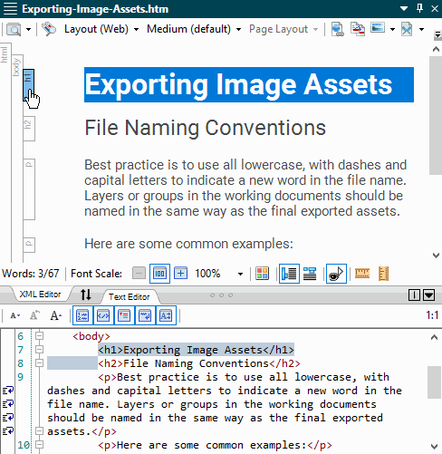Screen dimensions: 442x454
Task: Click the File Naming Conventions heading
Action: coord(205,128)
